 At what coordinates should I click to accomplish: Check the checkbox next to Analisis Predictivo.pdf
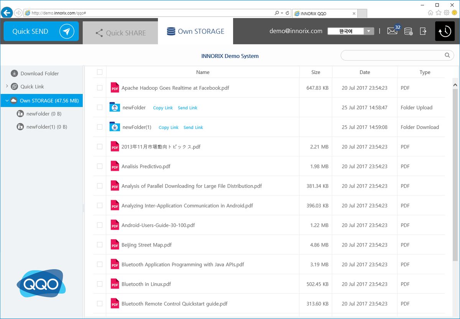pos(99,166)
